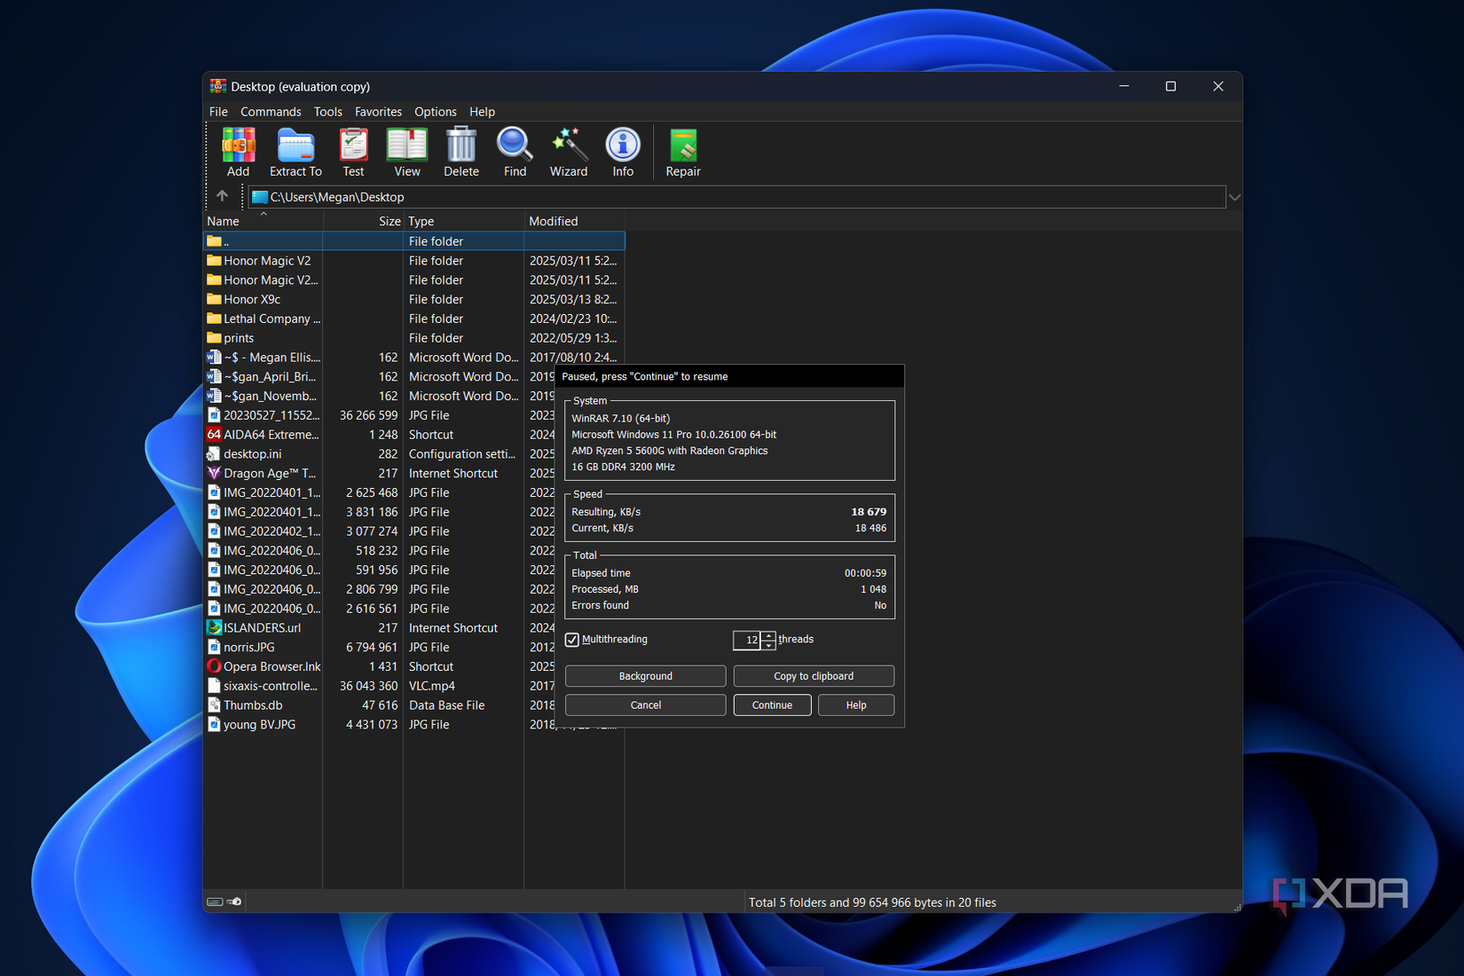Open the View file icon
Viewport: 1464px width, 976px height.
tap(406, 151)
